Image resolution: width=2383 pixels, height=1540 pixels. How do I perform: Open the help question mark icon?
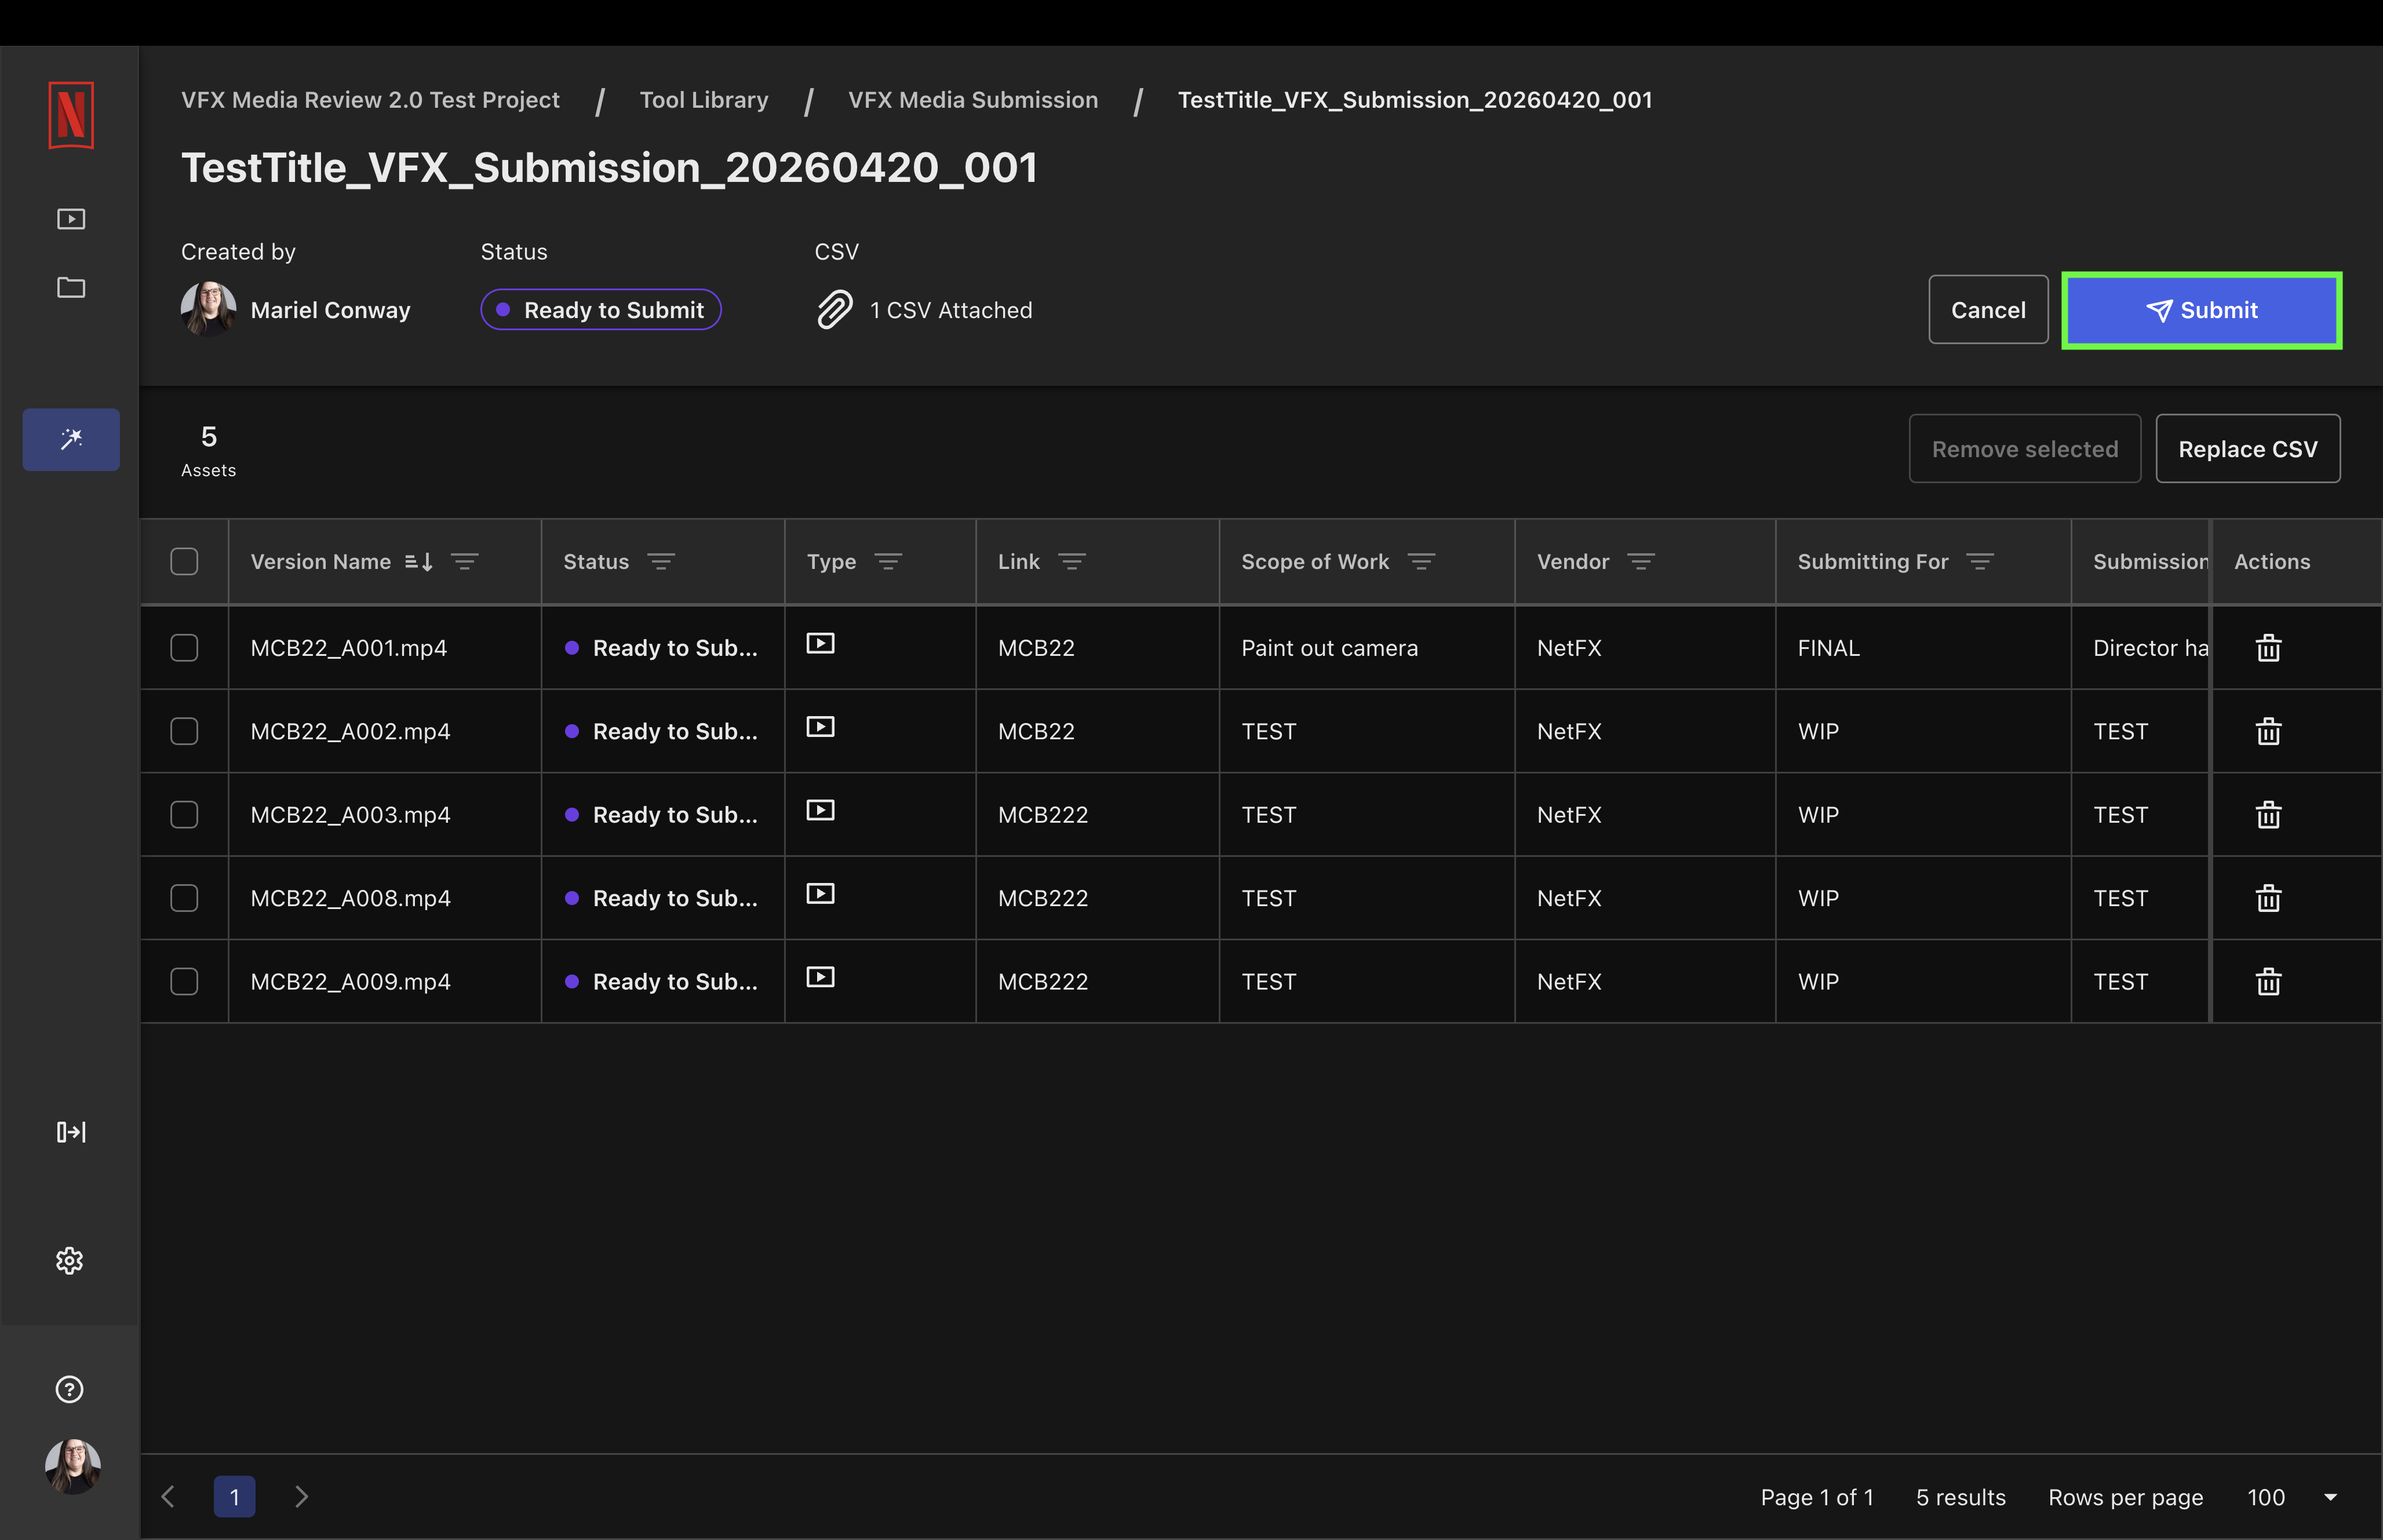[70, 1389]
